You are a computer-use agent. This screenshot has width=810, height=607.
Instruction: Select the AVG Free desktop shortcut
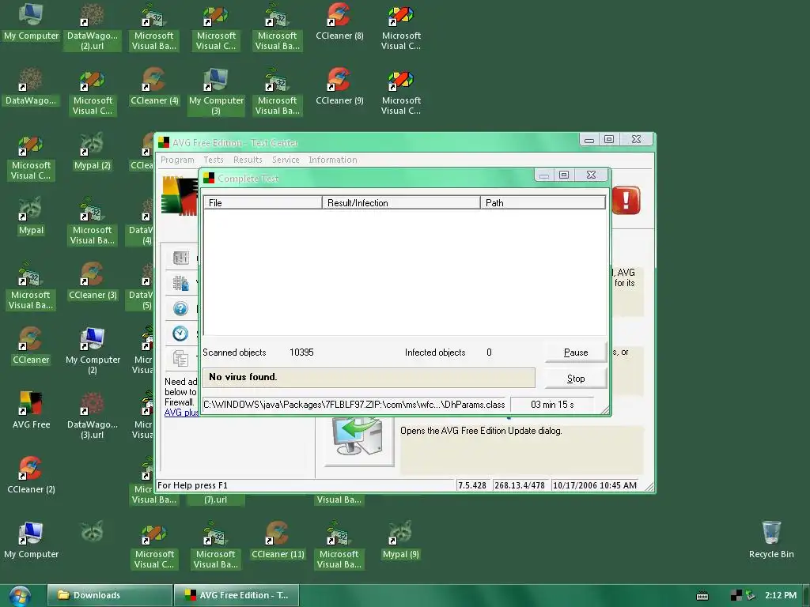tap(31, 411)
